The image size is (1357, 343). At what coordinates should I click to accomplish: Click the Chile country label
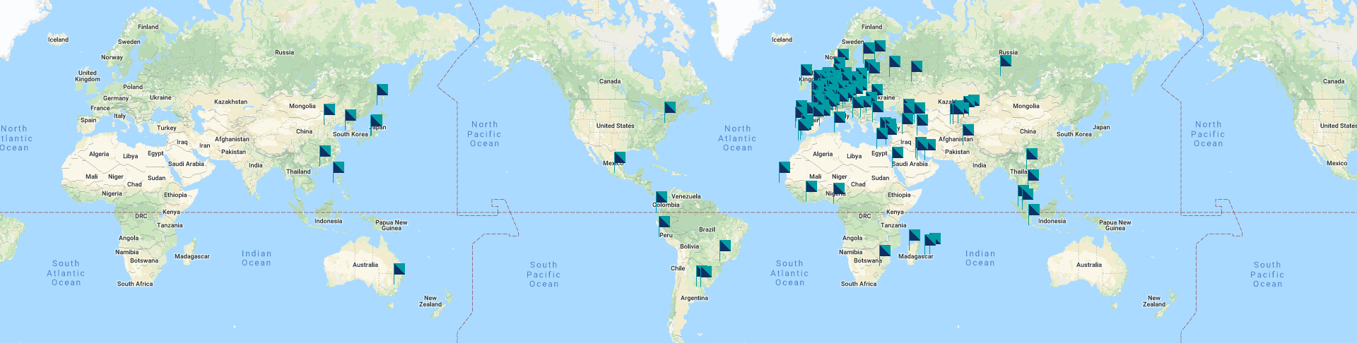678,268
